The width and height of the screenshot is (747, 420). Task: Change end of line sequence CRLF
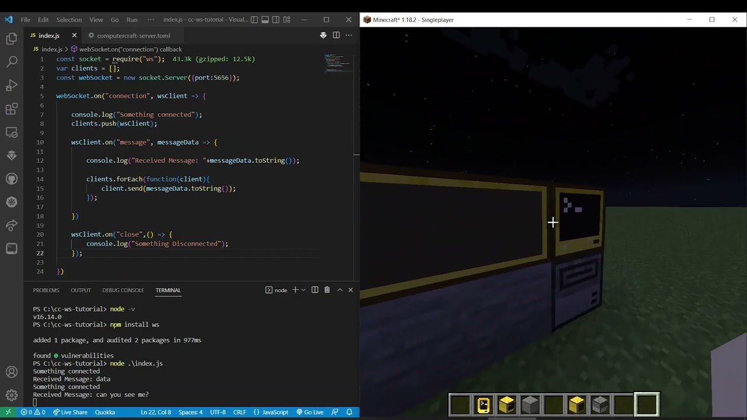tap(240, 412)
